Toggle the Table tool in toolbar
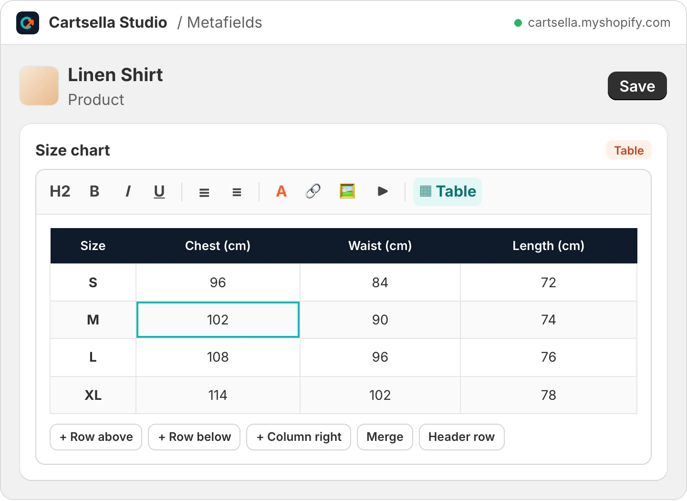This screenshot has width=687, height=501. coord(448,191)
